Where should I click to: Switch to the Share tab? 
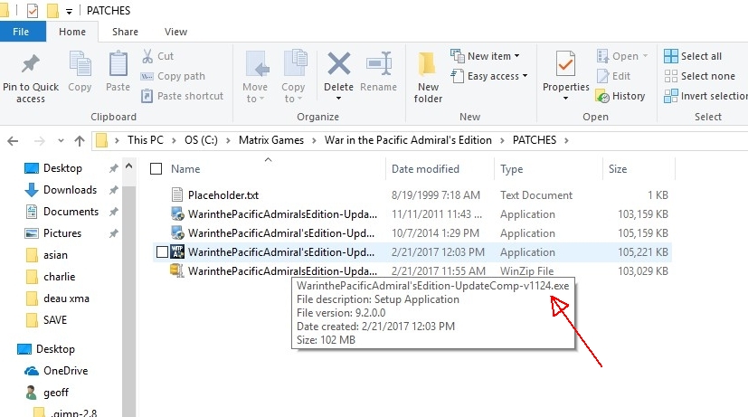coord(125,32)
